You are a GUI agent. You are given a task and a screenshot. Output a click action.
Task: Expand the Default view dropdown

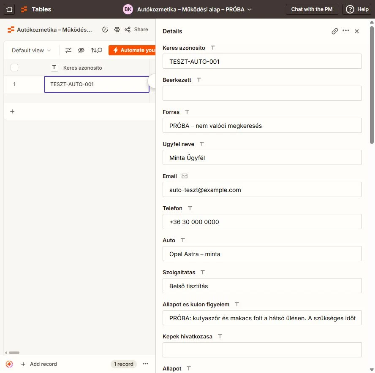click(31, 50)
